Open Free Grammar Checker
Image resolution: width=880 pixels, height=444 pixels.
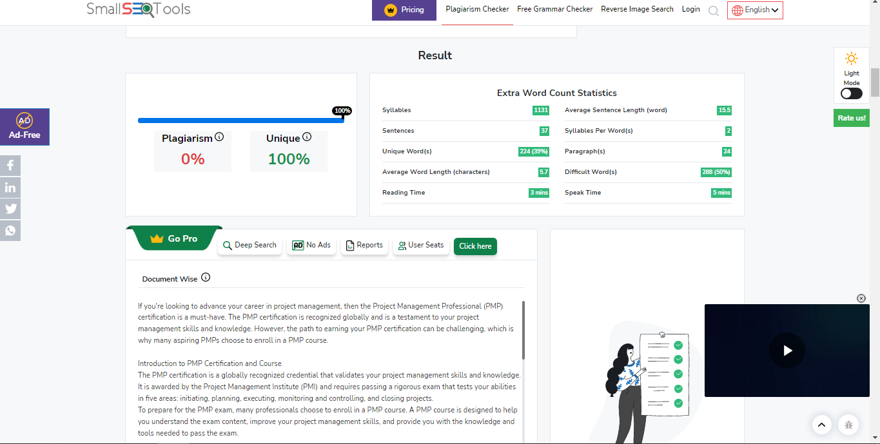(555, 10)
